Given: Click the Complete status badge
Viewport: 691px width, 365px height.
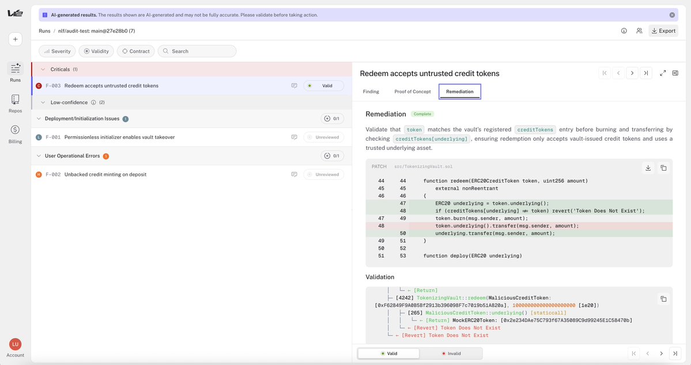Looking at the screenshot, I should [x=422, y=114].
